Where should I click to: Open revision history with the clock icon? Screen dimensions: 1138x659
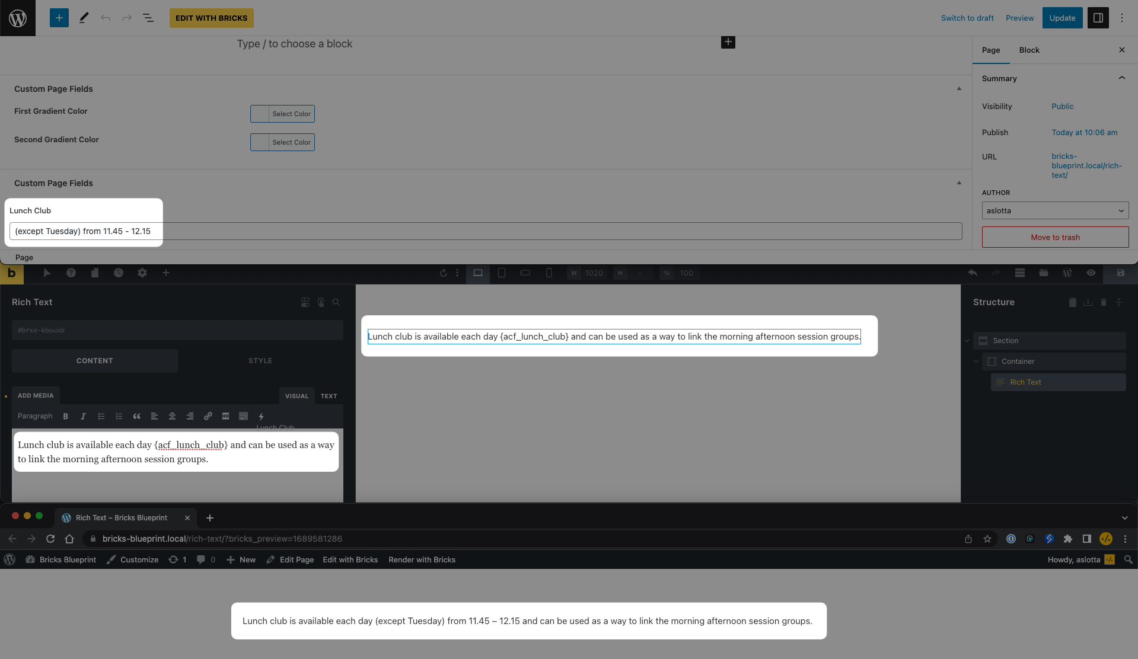coord(119,273)
